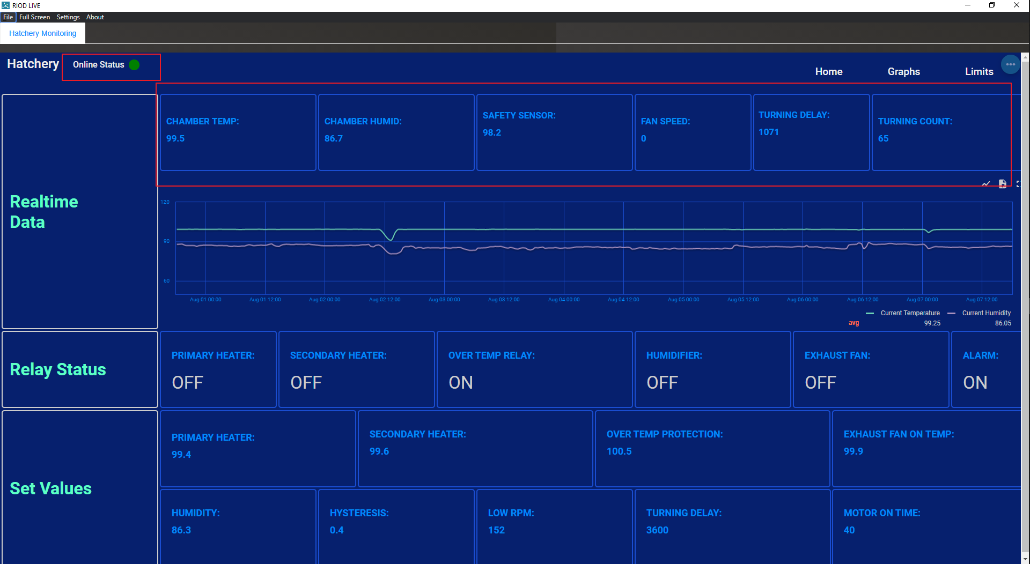Click the line chart view icon above the graph

[x=986, y=184]
